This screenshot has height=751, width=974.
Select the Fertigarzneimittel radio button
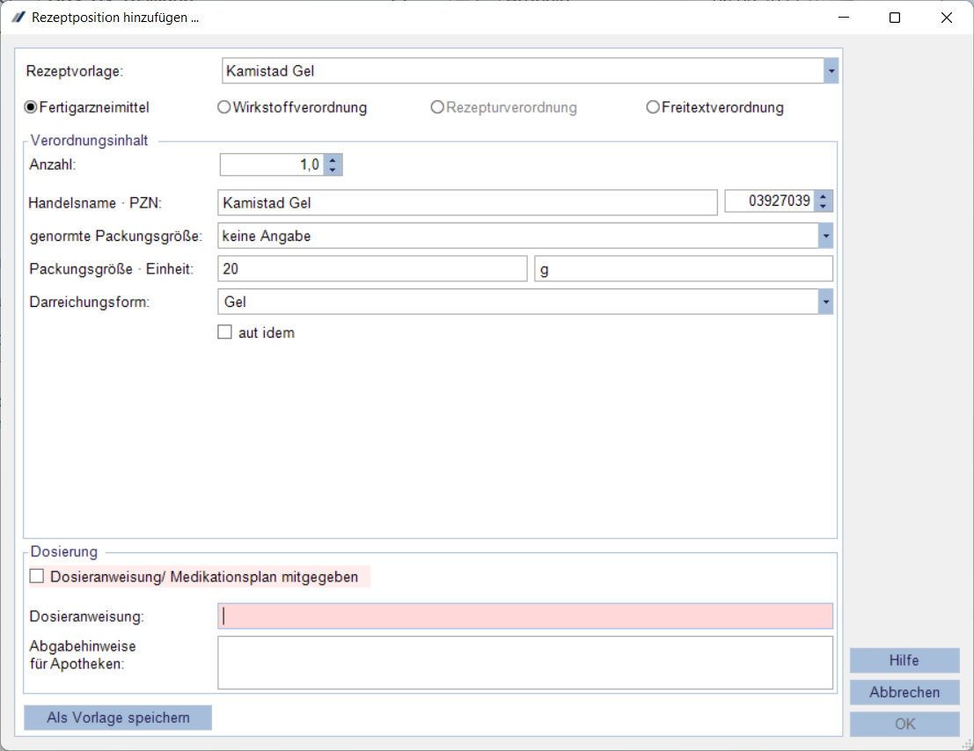tap(31, 107)
